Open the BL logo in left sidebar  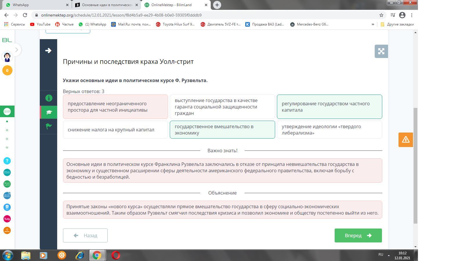tap(7, 40)
